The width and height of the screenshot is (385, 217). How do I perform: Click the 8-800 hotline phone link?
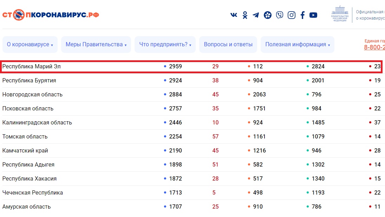coord(374,47)
